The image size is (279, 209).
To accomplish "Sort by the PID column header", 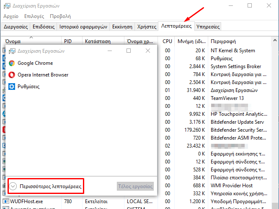I will click(x=72, y=41).
